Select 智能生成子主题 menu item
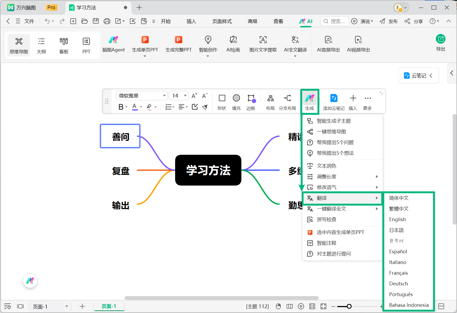Viewport: 457px width, 313px height. point(342,121)
